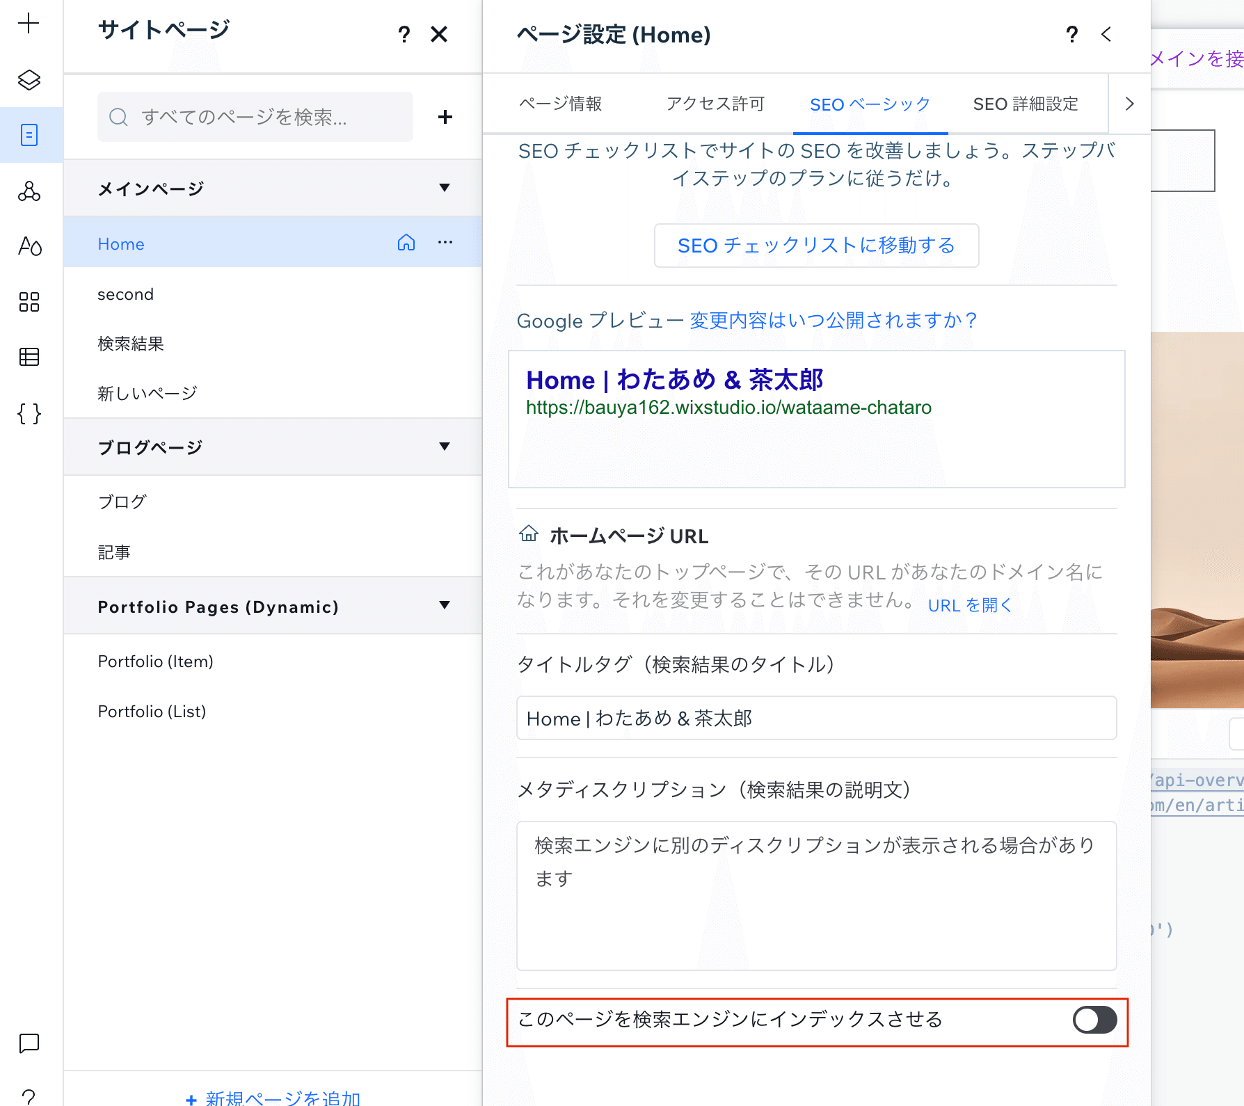Collapse the メインページ section
The height and width of the screenshot is (1106, 1244).
[445, 188]
